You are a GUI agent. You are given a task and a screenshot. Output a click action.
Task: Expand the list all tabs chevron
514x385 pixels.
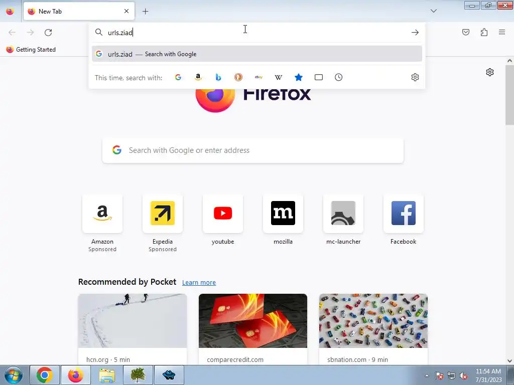(434, 11)
